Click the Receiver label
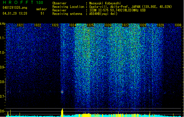The image size is (184, 117). [x=59, y=10]
